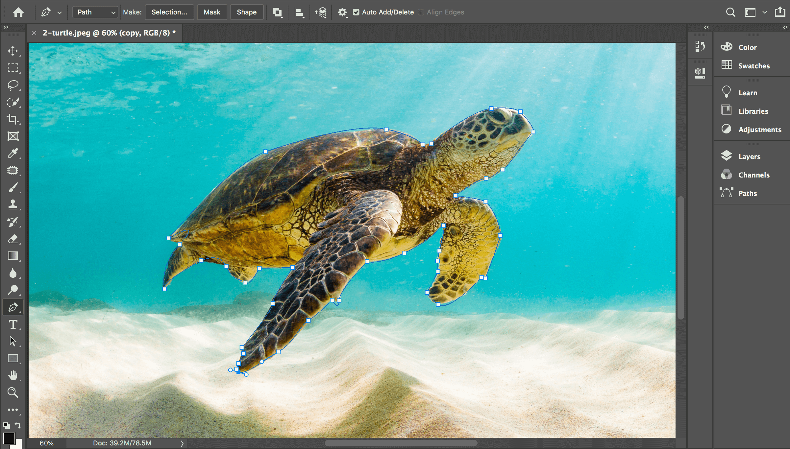This screenshot has width=790, height=449.
Task: Open the Path mode dropdown
Action: (95, 12)
